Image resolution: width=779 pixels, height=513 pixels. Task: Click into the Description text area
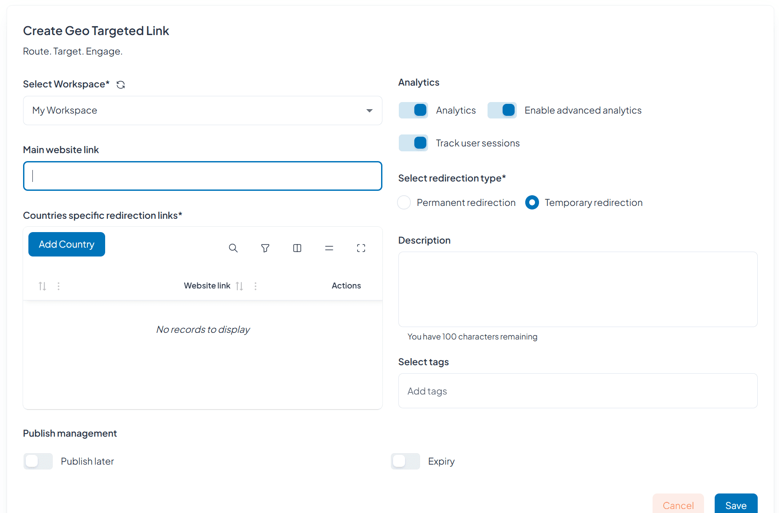pos(578,289)
